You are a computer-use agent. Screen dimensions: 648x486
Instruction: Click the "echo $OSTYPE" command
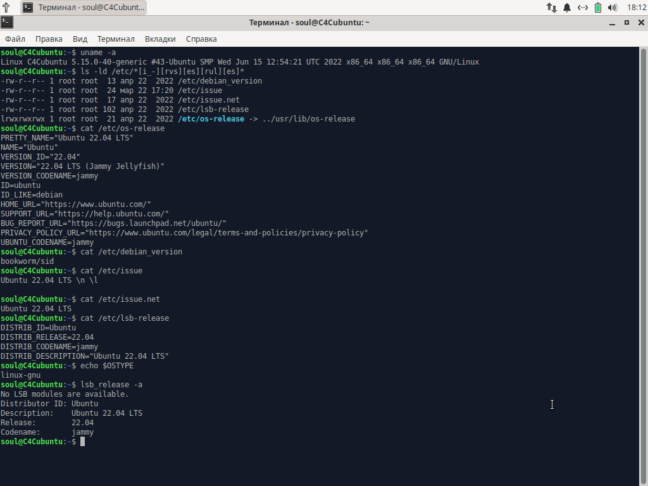click(106, 366)
